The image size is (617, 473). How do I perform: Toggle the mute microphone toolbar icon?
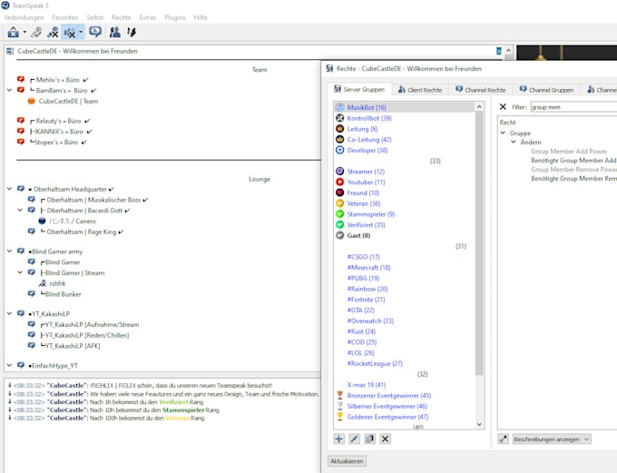point(53,33)
